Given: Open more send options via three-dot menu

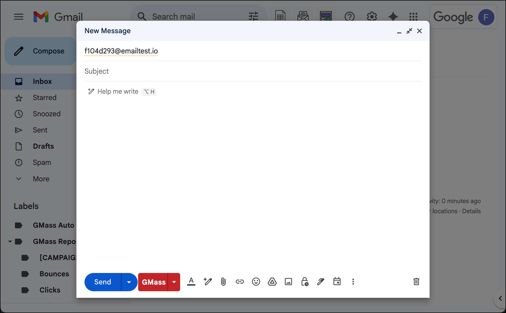Looking at the screenshot, I should (353, 282).
